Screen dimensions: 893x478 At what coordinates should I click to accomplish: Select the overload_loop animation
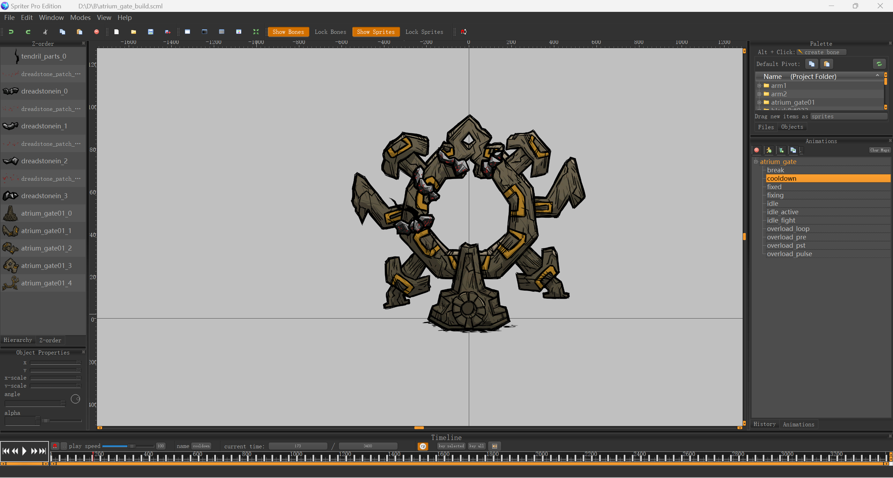point(788,229)
